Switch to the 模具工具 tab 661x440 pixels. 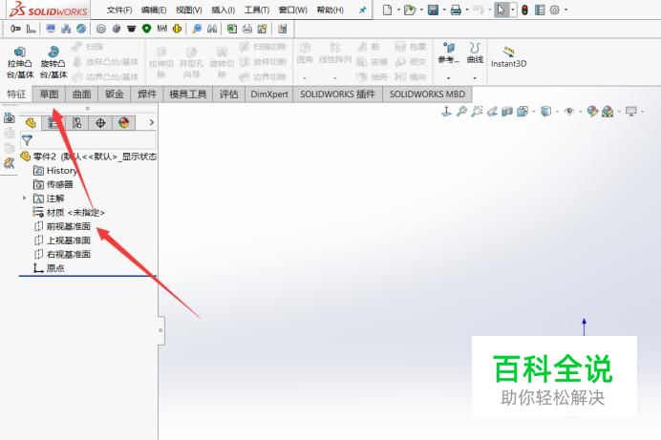(188, 94)
